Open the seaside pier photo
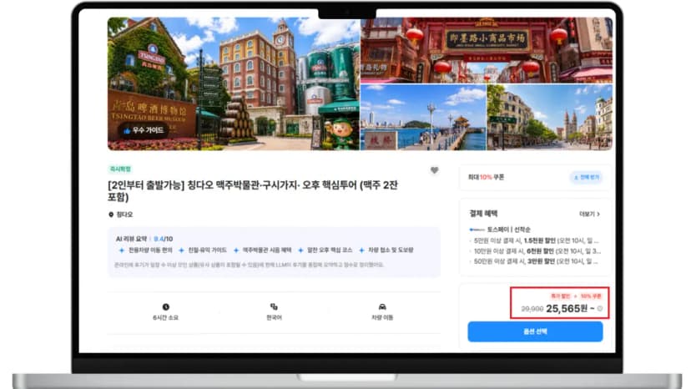691x389 pixels. coord(423,118)
